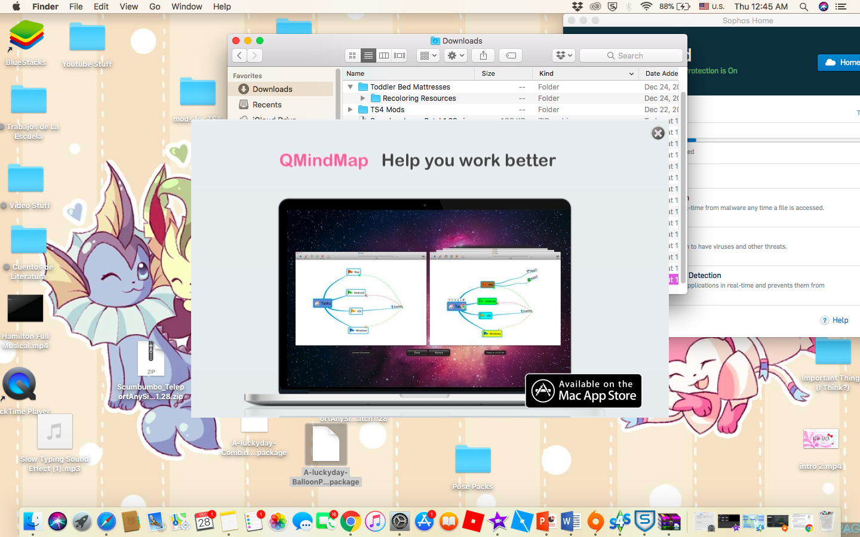
Task: Open Origin from the Dock
Action: pos(595,521)
